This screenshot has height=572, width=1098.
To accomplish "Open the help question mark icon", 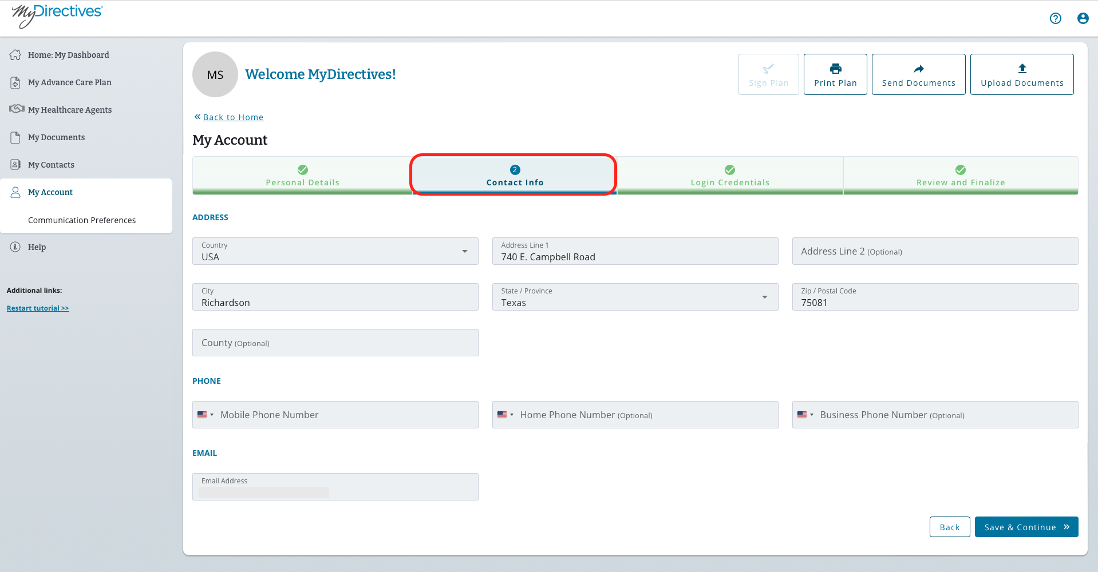I will coord(1056,18).
